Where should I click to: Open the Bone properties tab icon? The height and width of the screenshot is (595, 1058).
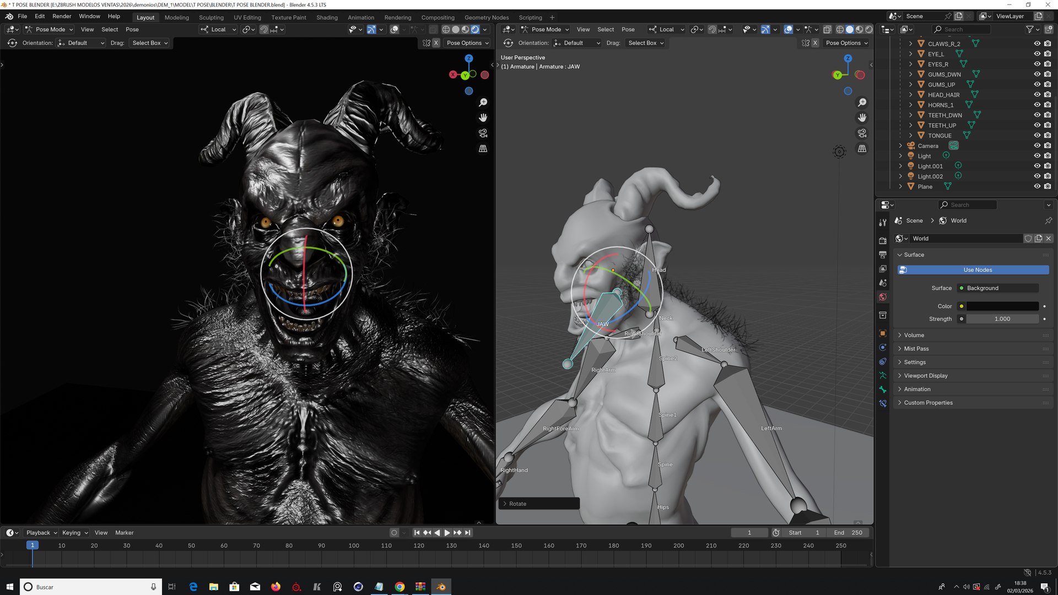883,390
